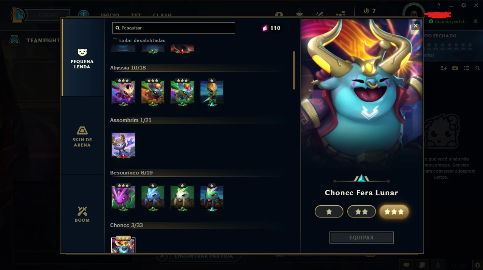Select the first Abyssia legend thumbnail
The height and width of the screenshot is (270, 483).
click(123, 92)
